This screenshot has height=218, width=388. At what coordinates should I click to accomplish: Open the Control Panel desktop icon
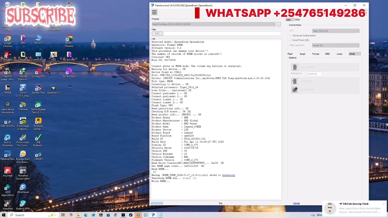(x=38, y=57)
